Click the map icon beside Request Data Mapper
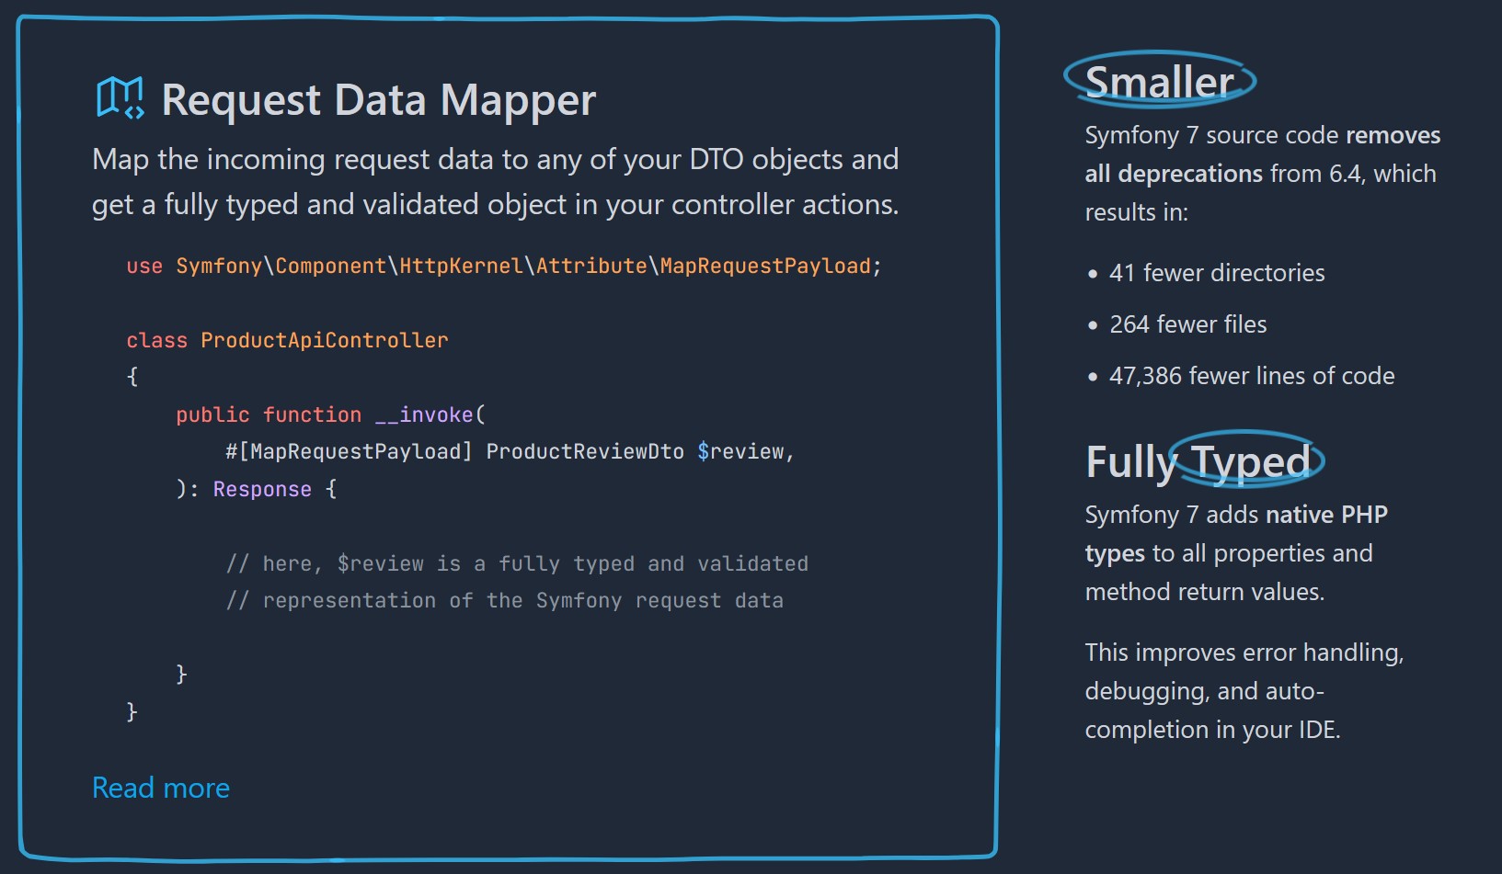Image resolution: width=1502 pixels, height=874 pixels. tap(120, 98)
